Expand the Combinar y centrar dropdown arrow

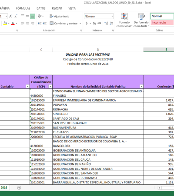point(80,24)
